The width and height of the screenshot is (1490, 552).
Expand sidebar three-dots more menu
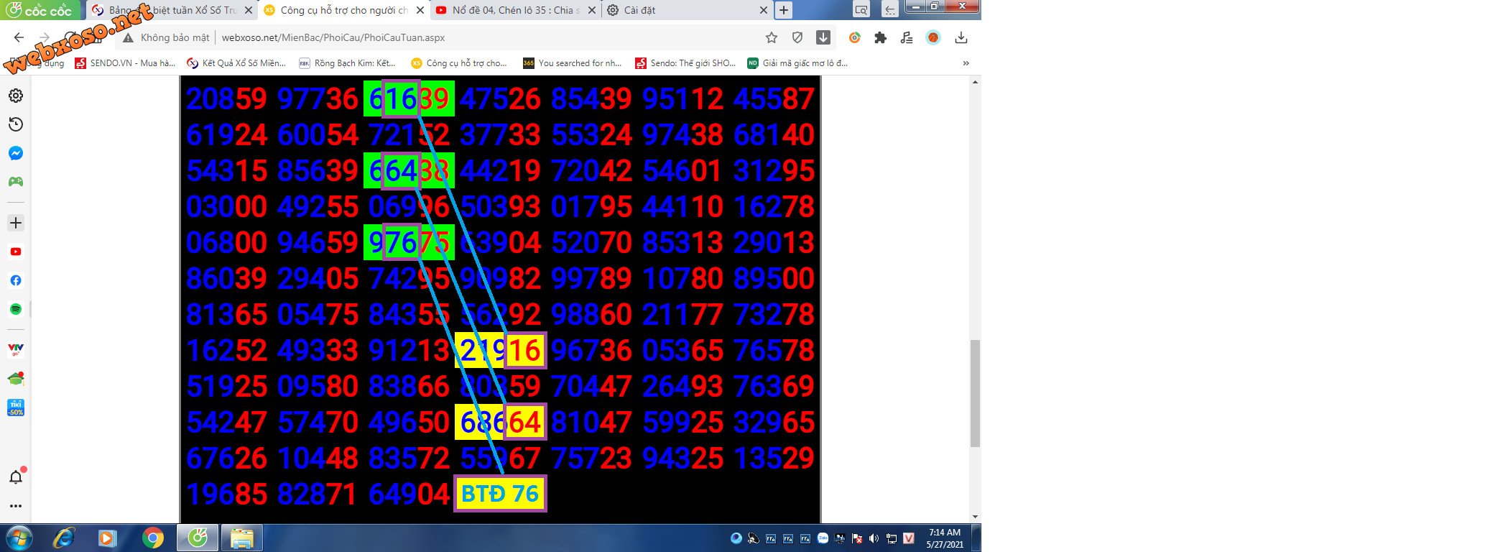(16, 506)
